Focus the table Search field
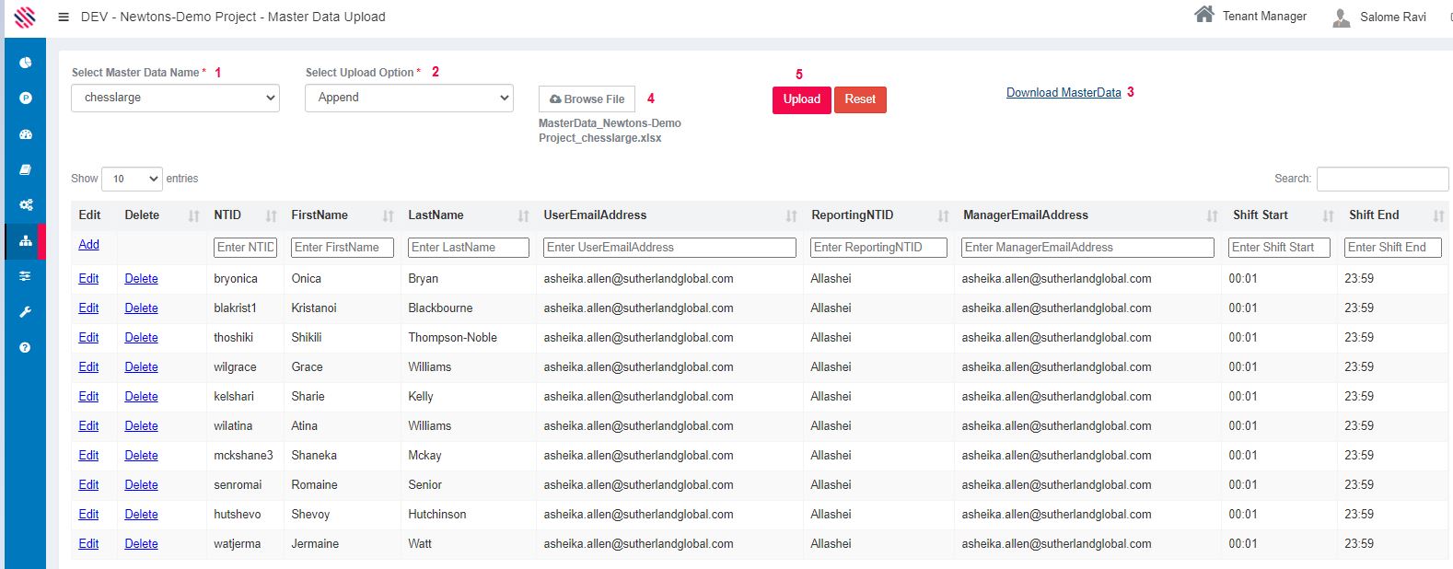 1381,179
